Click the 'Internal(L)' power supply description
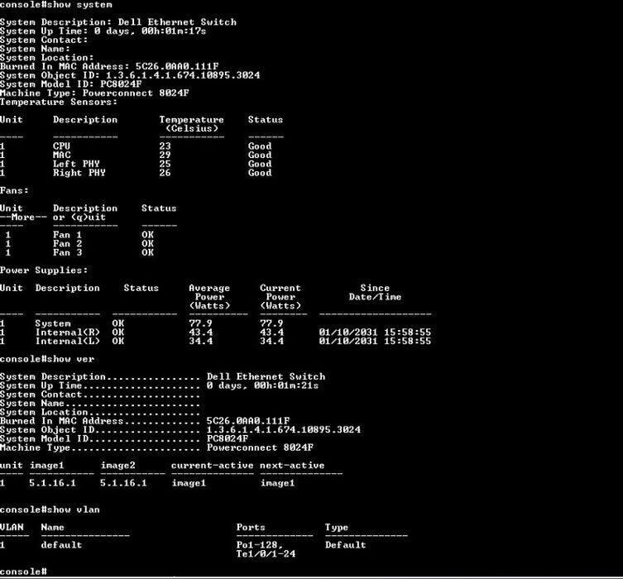Viewport: 623px width, 579px height. click(68, 341)
